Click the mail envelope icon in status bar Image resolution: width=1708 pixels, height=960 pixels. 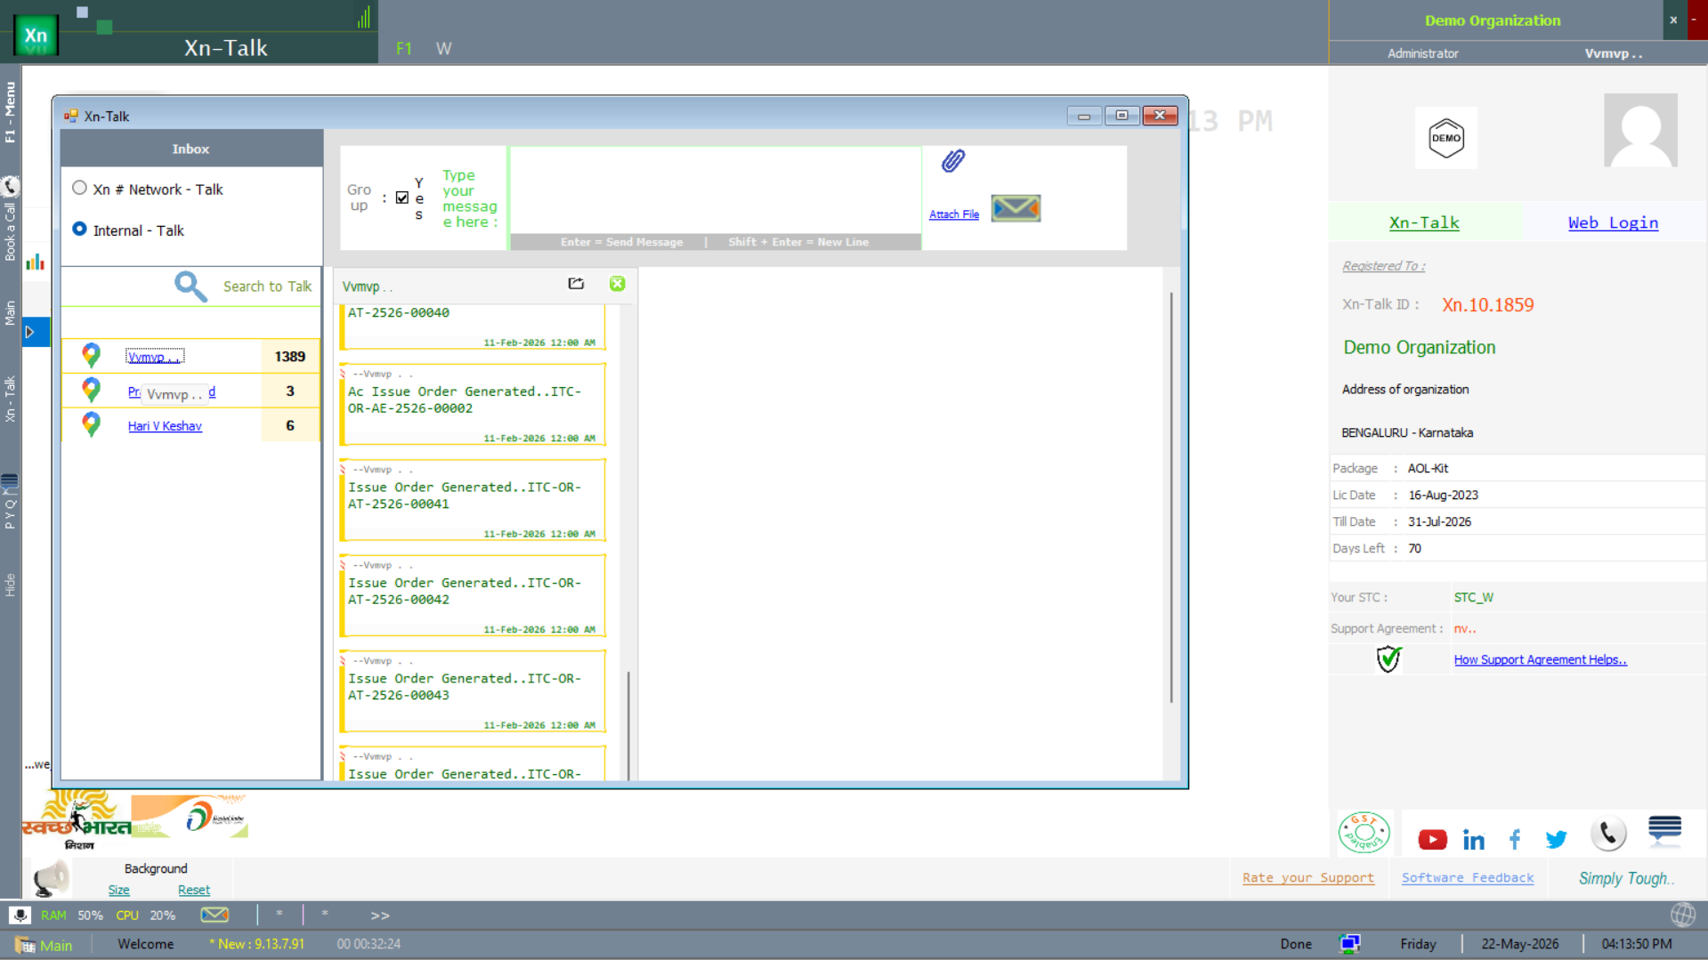[x=215, y=915]
